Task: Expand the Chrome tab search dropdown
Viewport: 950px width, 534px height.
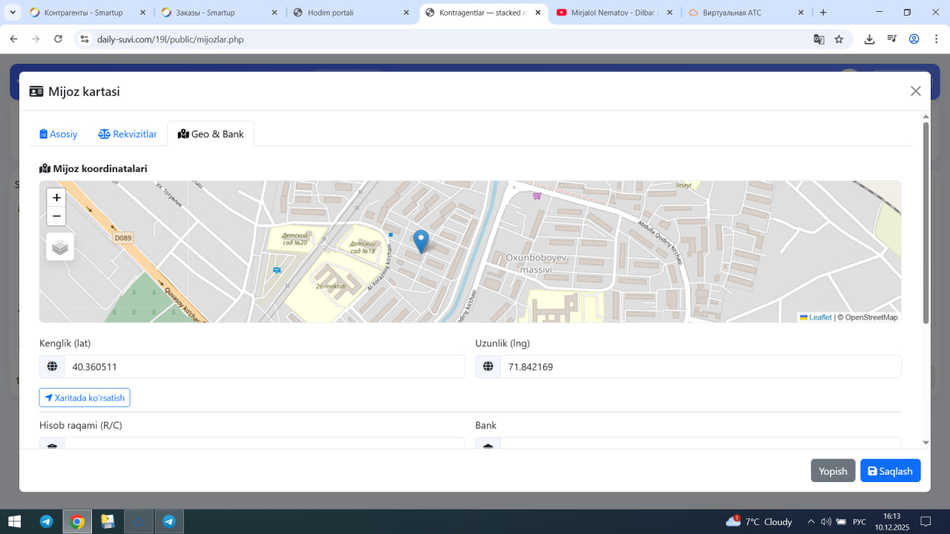Action: [x=13, y=13]
